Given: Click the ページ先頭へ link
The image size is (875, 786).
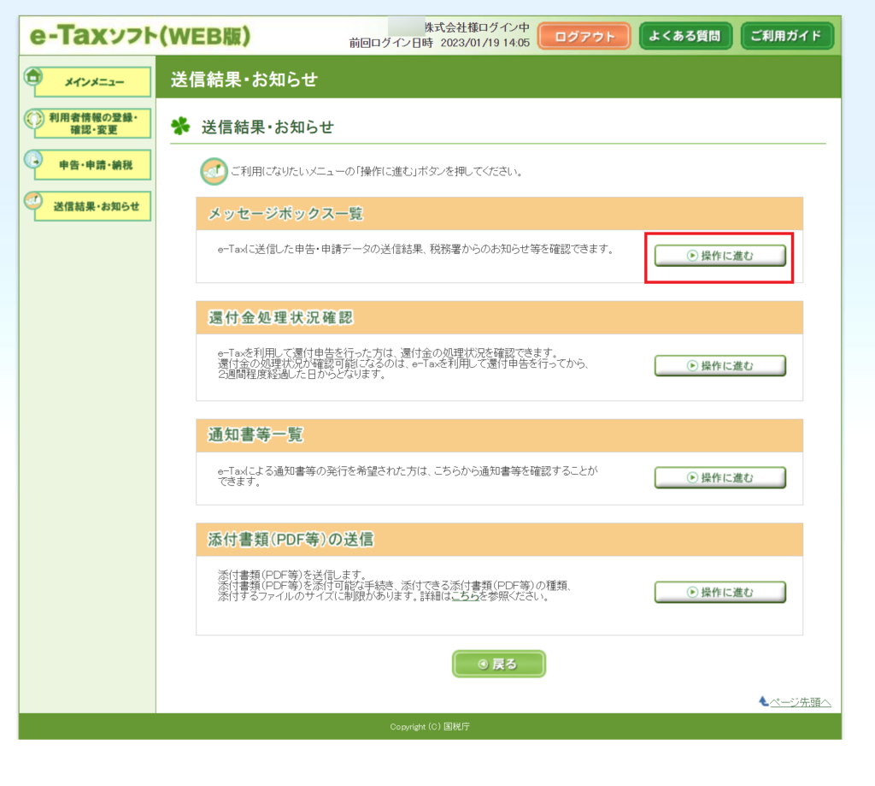Looking at the screenshot, I should (x=800, y=702).
